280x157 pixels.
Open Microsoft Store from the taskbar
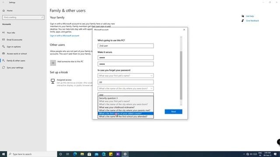pyautogui.click(x=89, y=154)
